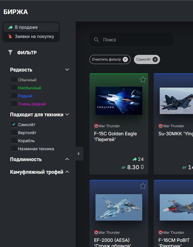Click War Thunder logo on F-15C card
This screenshot has height=247, width=193.
click(96, 126)
